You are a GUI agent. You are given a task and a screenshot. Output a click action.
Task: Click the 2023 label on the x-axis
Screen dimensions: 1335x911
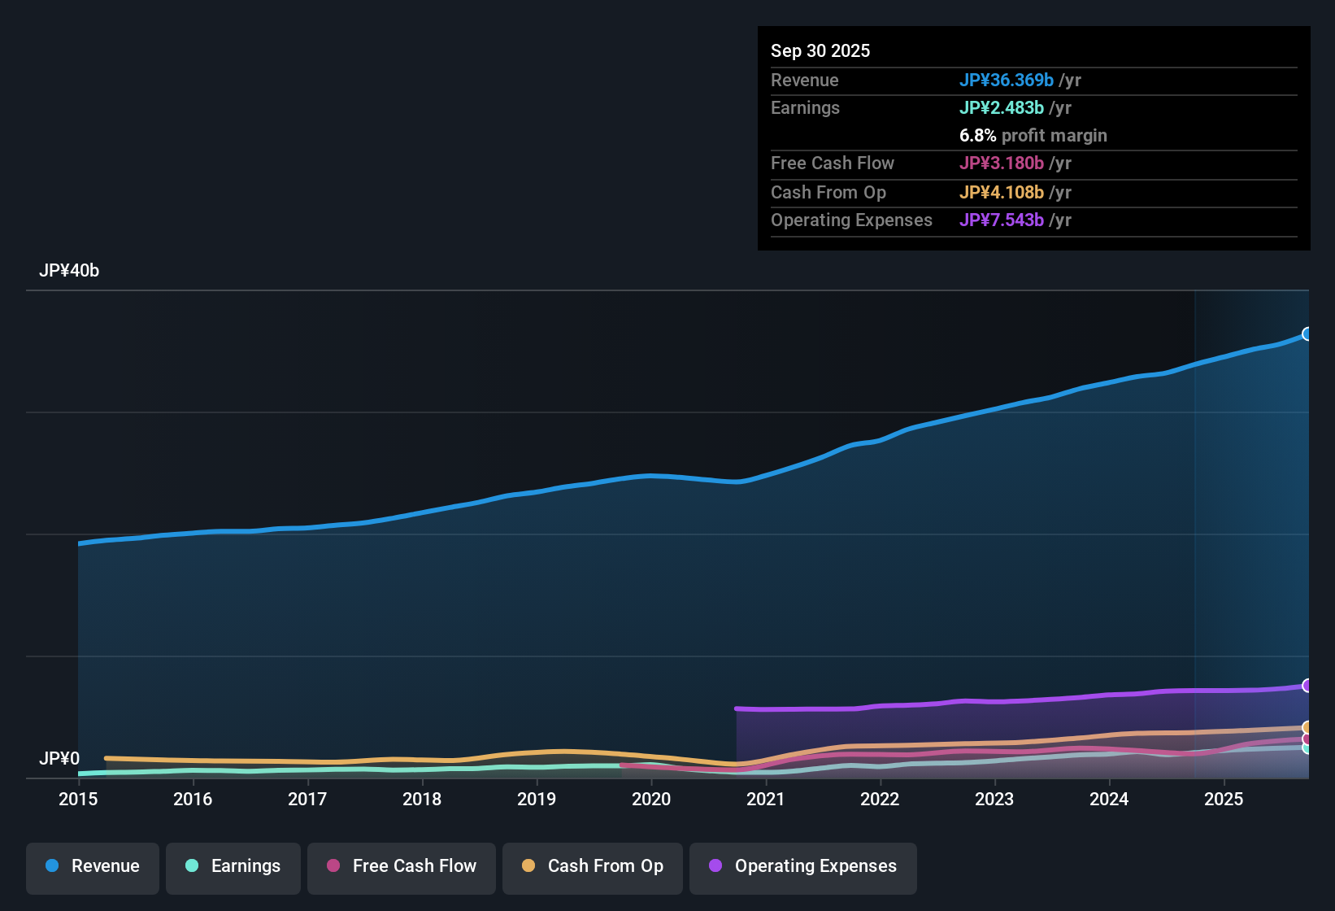(994, 800)
